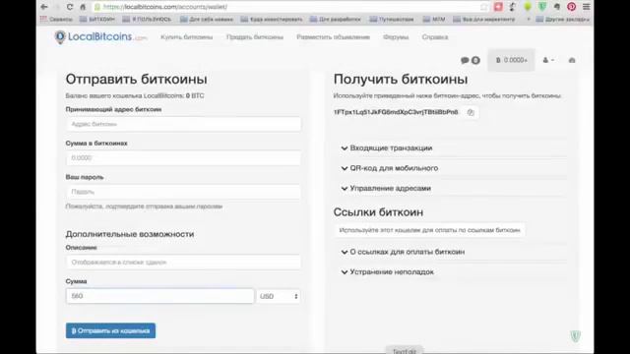
Task: Show more bookmarks via overflow chevron
Action: pyautogui.click(x=528, y=19)
